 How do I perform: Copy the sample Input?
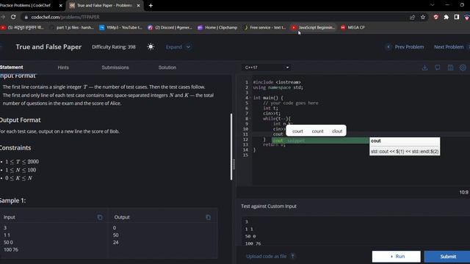tap(100, 217)
